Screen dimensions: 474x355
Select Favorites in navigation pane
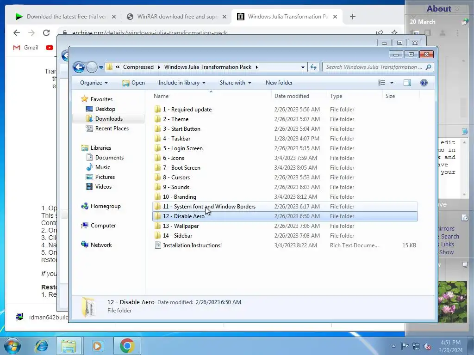click(101, 99)
